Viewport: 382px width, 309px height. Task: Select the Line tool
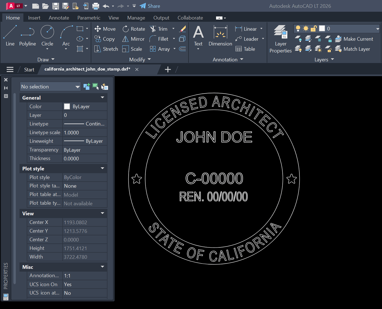pos(10,36)
